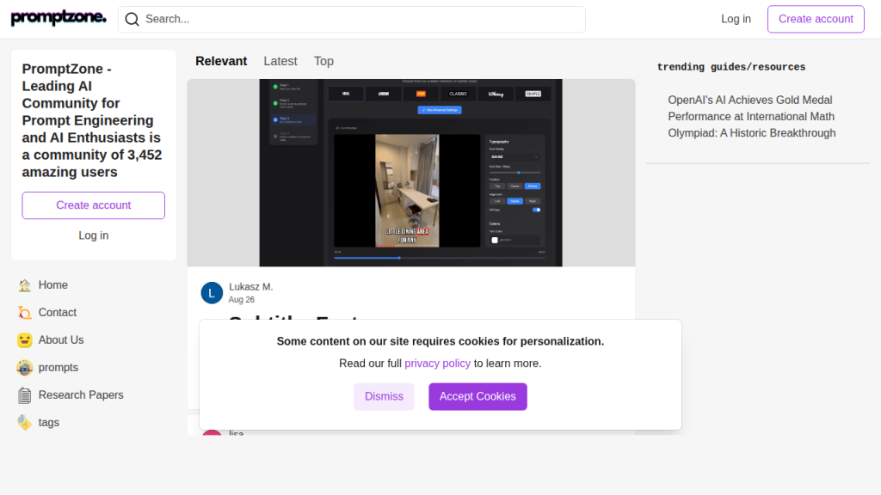Open the subtitle editor post thumbnail

point(410,173)
